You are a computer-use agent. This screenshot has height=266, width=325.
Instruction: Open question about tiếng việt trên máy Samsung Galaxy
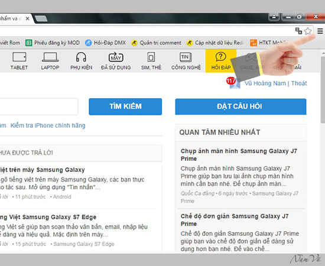click(43, 170)
